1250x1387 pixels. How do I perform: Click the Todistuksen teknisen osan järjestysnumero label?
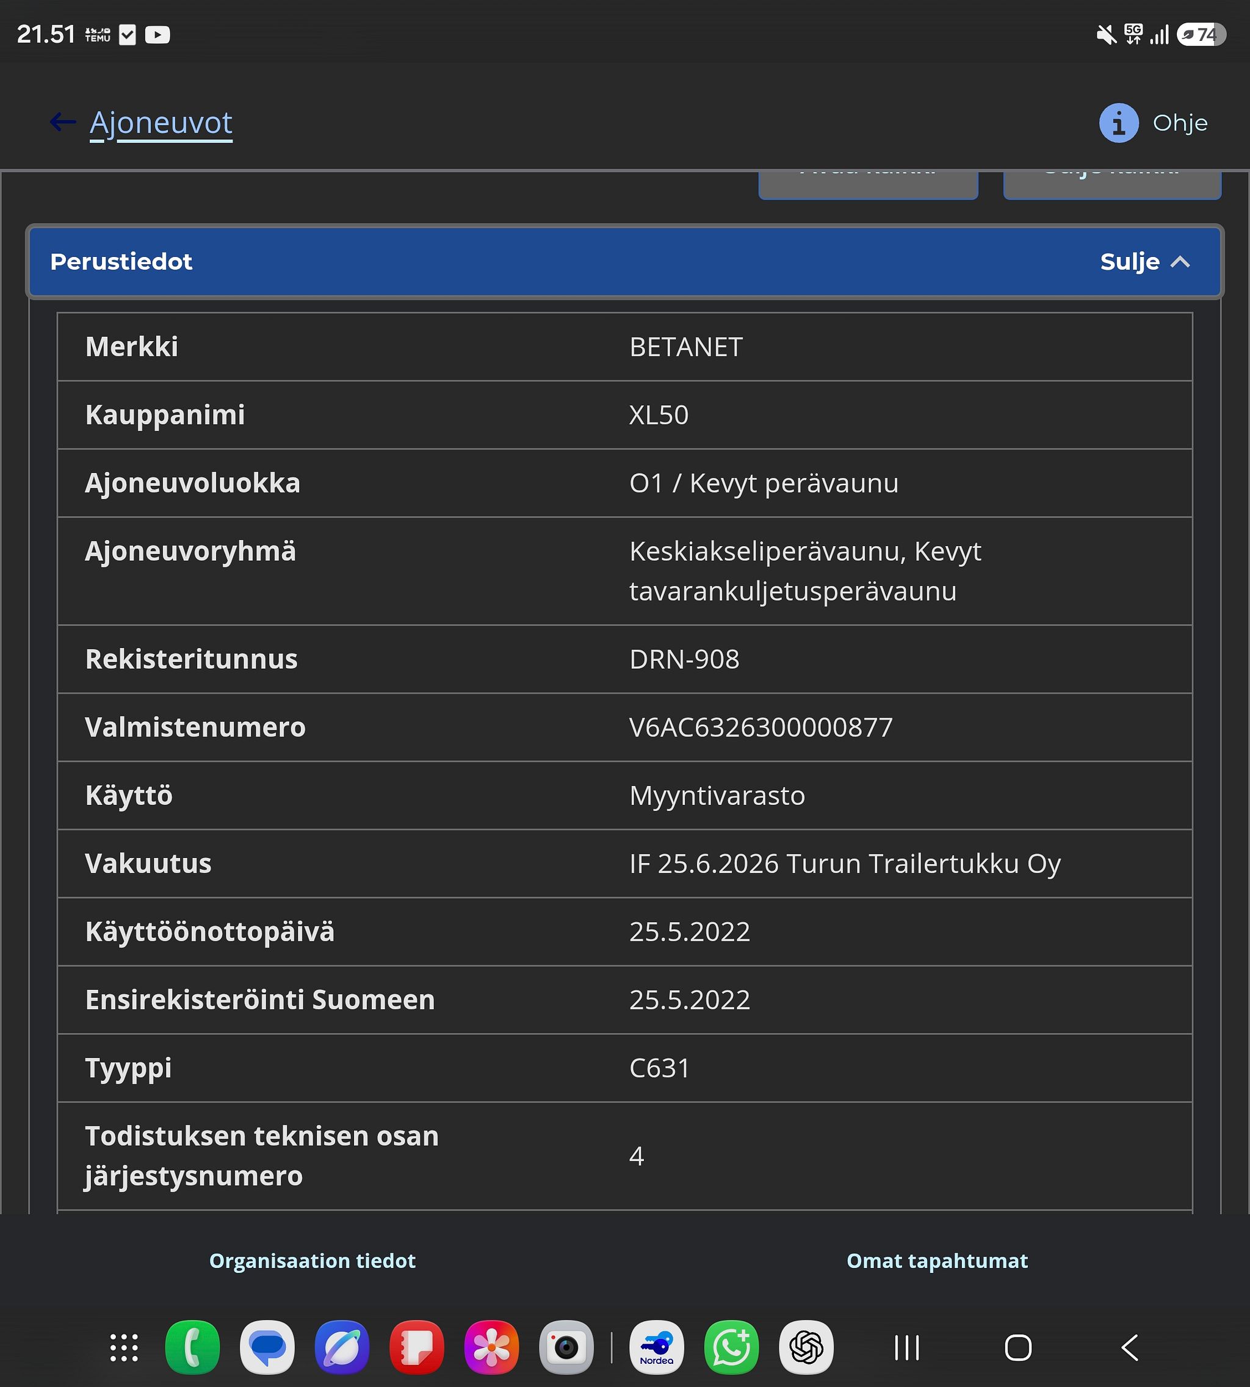[262, 1156]
